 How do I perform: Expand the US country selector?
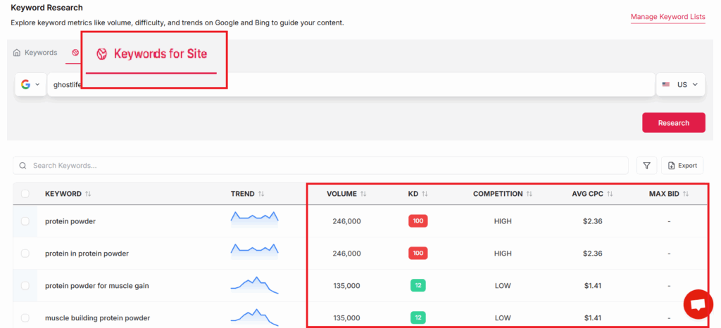681,84
